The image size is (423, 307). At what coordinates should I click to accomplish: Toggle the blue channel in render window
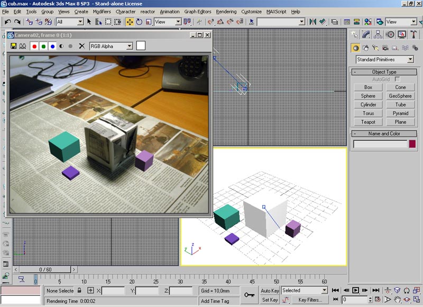point(52,46)
